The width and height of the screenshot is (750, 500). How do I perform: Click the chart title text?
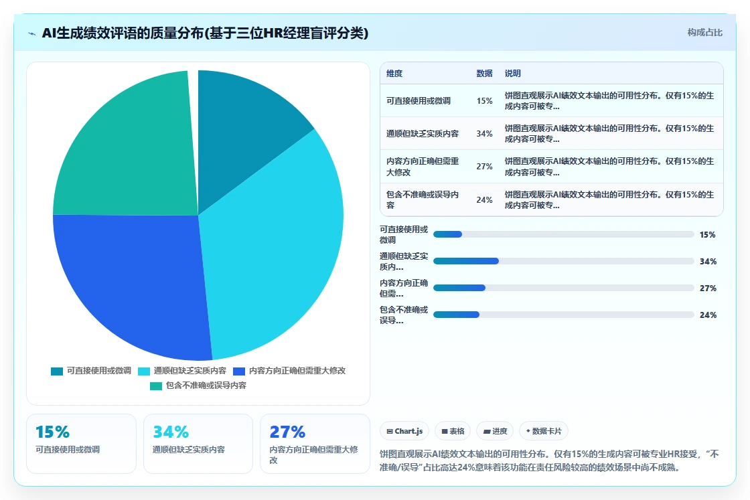pyautogui.click(x=205, y=33)
